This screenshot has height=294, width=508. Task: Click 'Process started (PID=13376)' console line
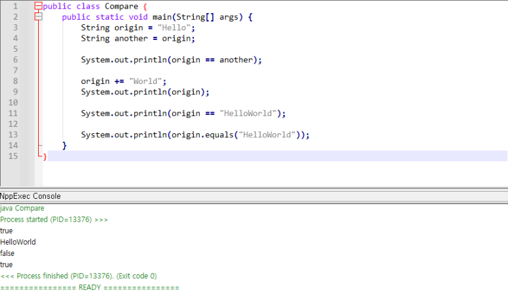(54, 219)
